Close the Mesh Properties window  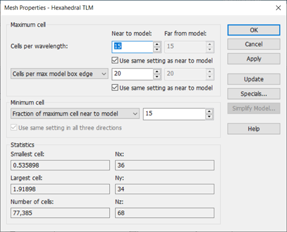278,8
